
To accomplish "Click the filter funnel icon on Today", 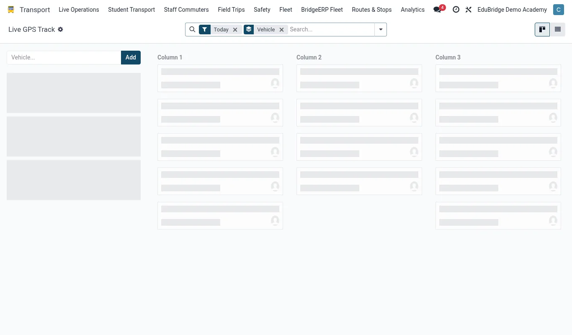I will [x=204, y=29].
